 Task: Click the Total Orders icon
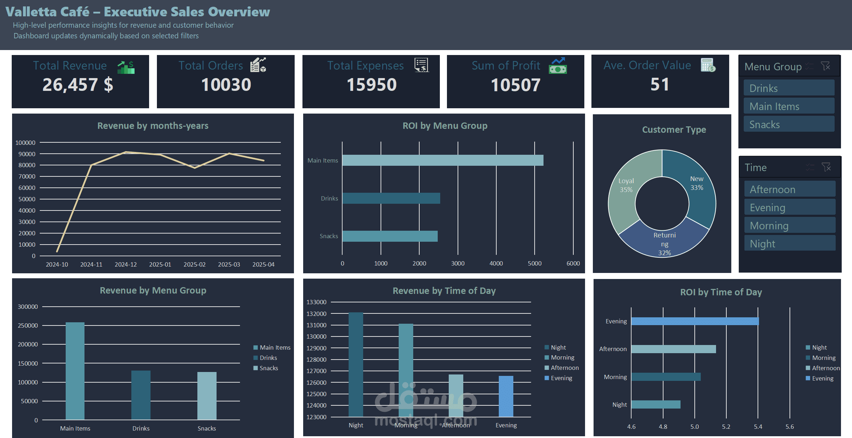(258, 65)
